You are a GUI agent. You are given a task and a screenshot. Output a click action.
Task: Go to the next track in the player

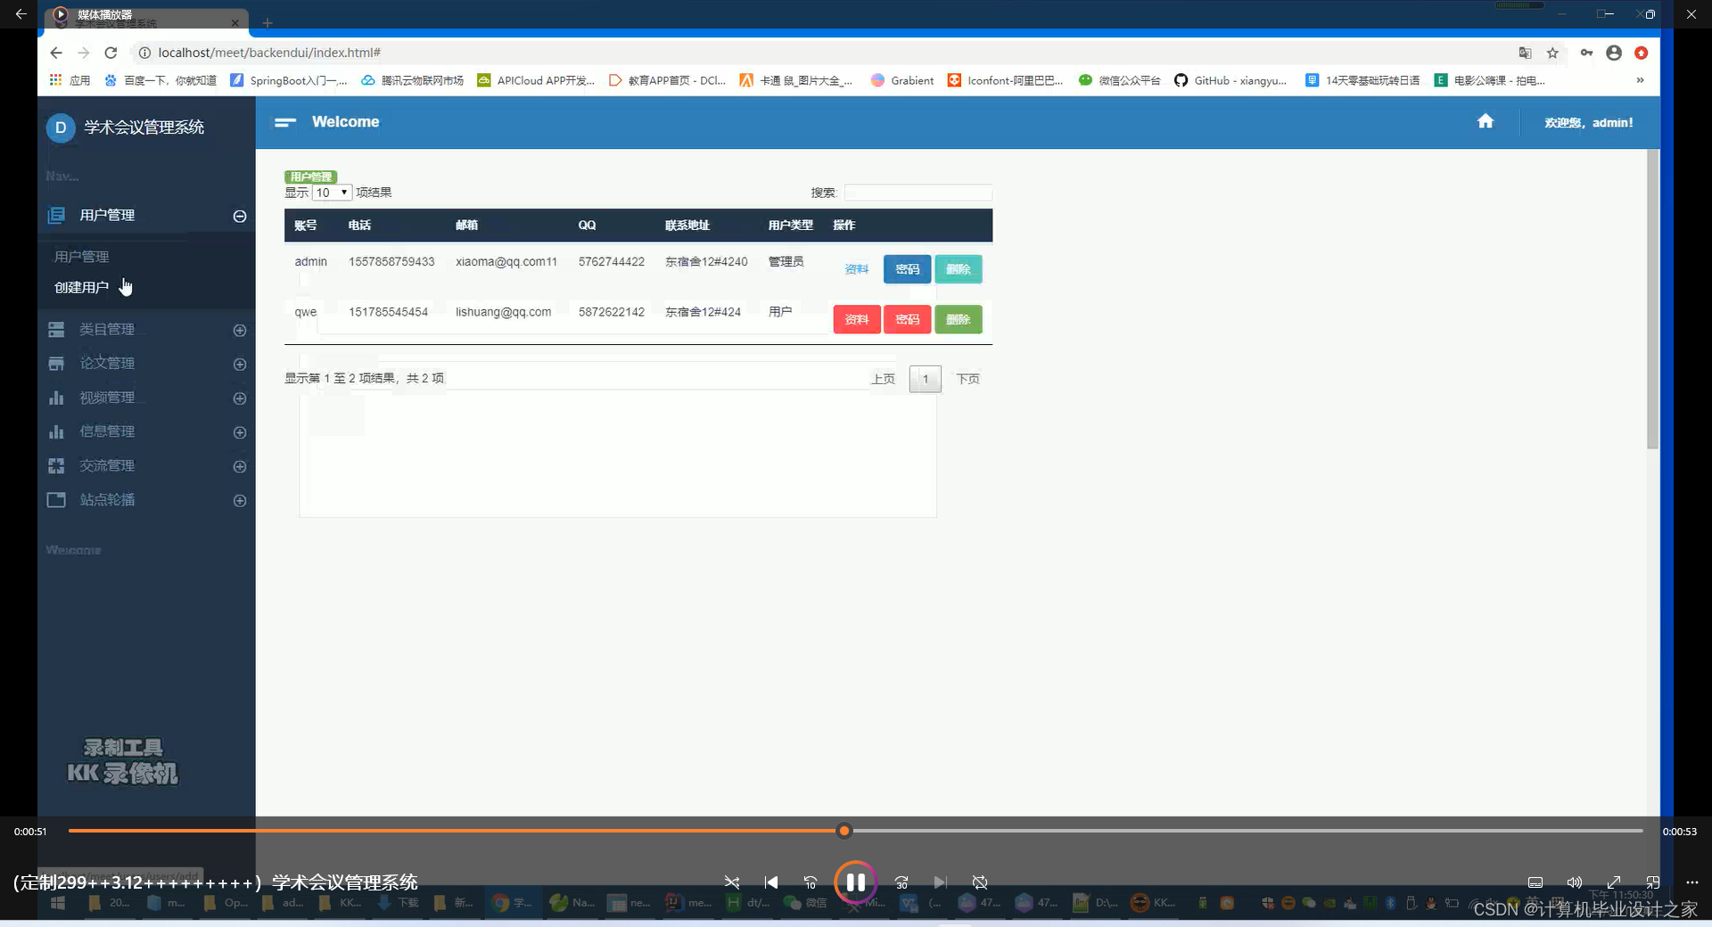coord(941,882)
